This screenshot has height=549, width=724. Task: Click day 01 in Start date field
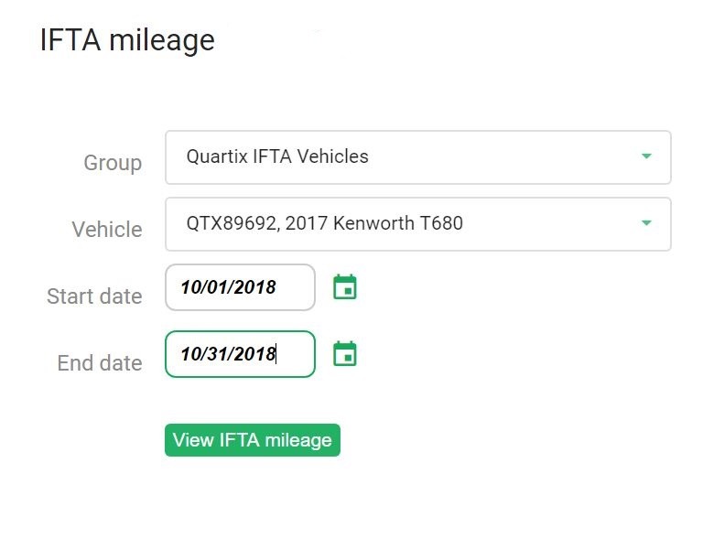tap(219, 287)
